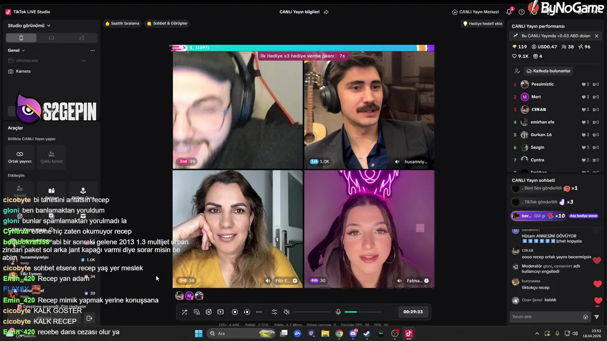Screen dimensions: 607x341
Task: Select the dual-screen layout tab
Action: pyautogui.click(x=82, y=38)
